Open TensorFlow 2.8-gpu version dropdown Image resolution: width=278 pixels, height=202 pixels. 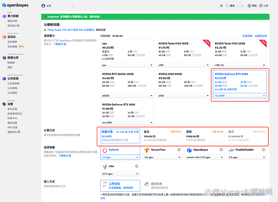click(163, 157)
